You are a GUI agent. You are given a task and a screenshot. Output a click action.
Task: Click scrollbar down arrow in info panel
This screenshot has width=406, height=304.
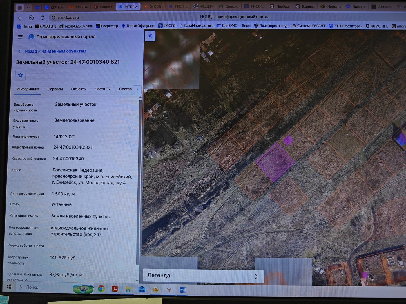(137, 281)
